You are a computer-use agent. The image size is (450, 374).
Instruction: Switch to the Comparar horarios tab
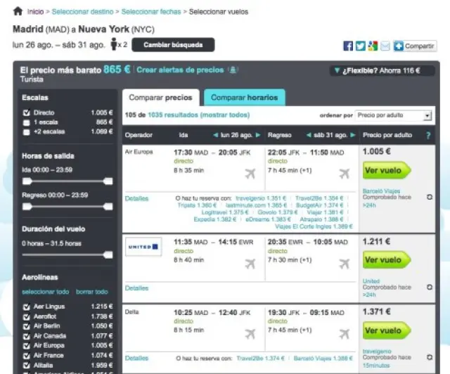(x=244, y=98)
